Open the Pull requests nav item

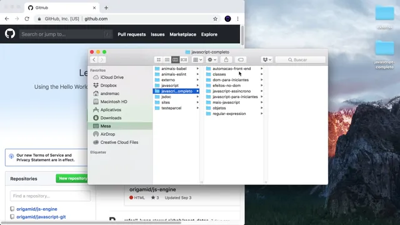[x=132, y=34]
